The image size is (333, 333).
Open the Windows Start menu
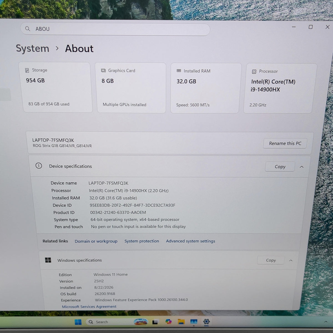[78, 322]
